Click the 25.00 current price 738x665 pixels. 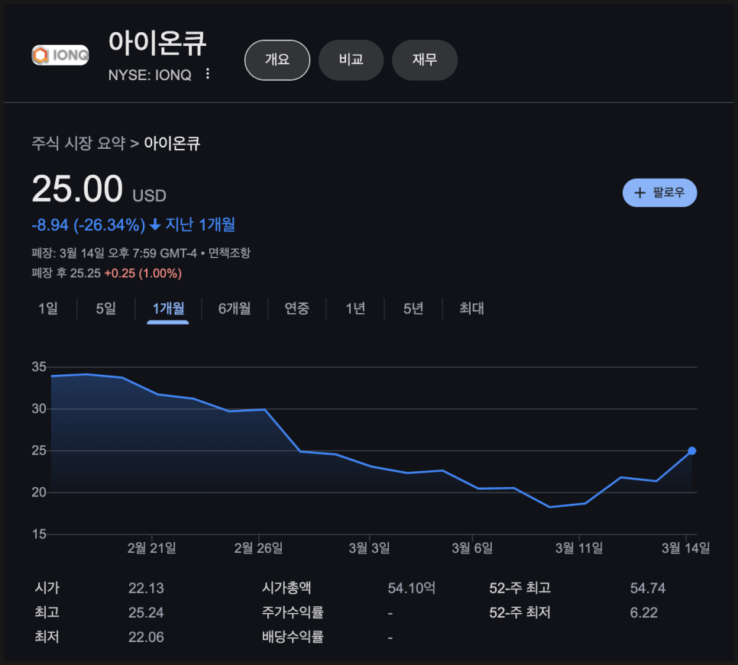(77, 189)
